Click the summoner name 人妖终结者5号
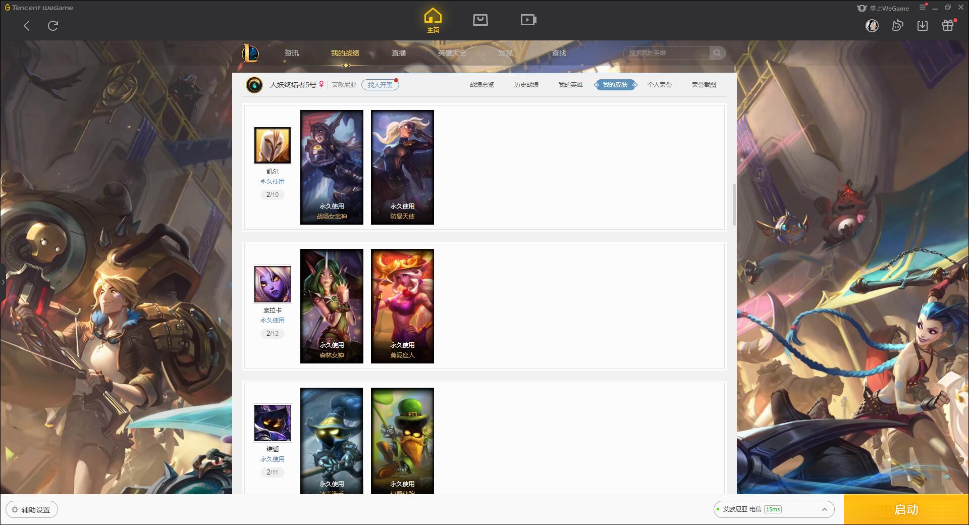The image size is (969, 525). pos(293,85)
